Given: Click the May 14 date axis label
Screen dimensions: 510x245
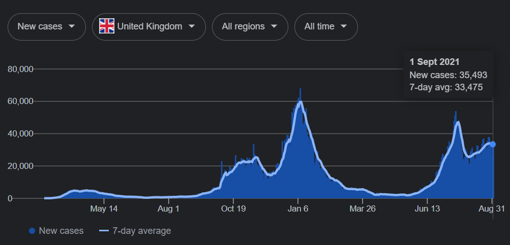Looking at the screenshot, I should [x=104, y=208].
